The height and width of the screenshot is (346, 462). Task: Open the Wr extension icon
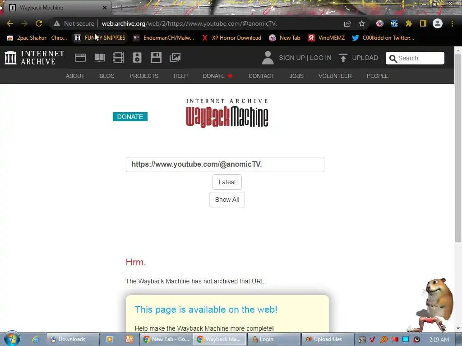coord(394,23)
